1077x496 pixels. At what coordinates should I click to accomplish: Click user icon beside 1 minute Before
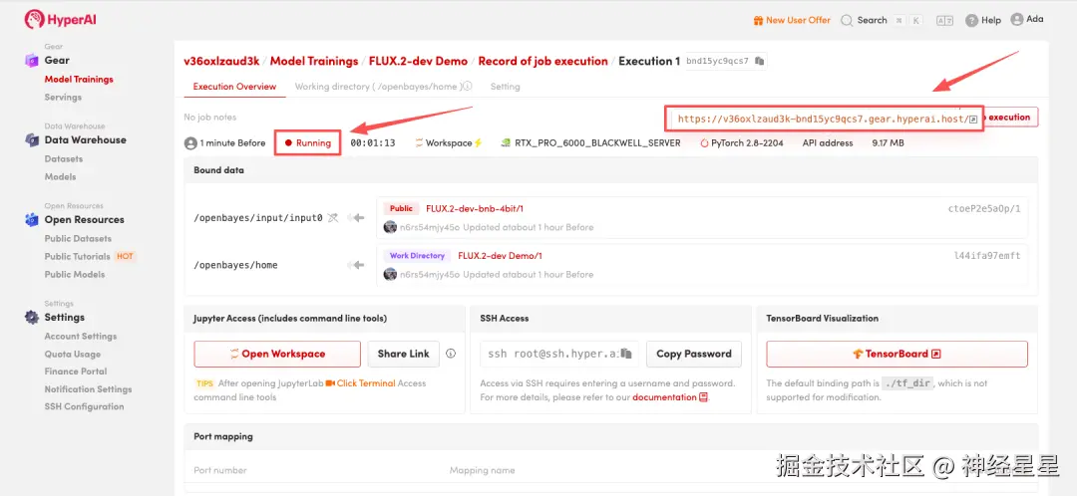pyautogui.click(x=190, y=143)
